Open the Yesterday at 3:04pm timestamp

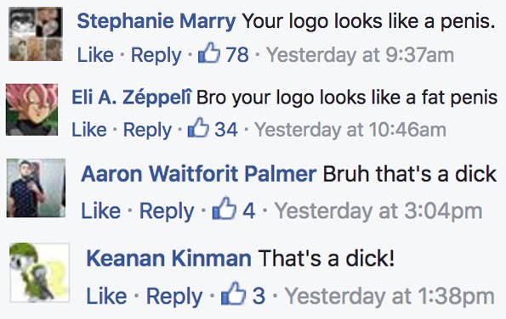coord(378,211)
